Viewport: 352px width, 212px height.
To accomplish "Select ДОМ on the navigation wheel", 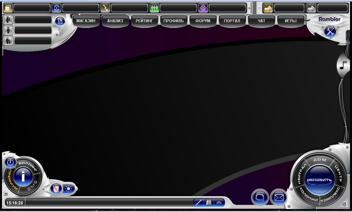I will tap(320, 160).
